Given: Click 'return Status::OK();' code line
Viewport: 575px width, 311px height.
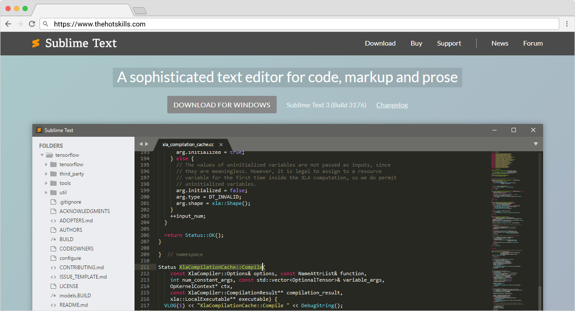Looking at the screenshot, I should 194,235.
